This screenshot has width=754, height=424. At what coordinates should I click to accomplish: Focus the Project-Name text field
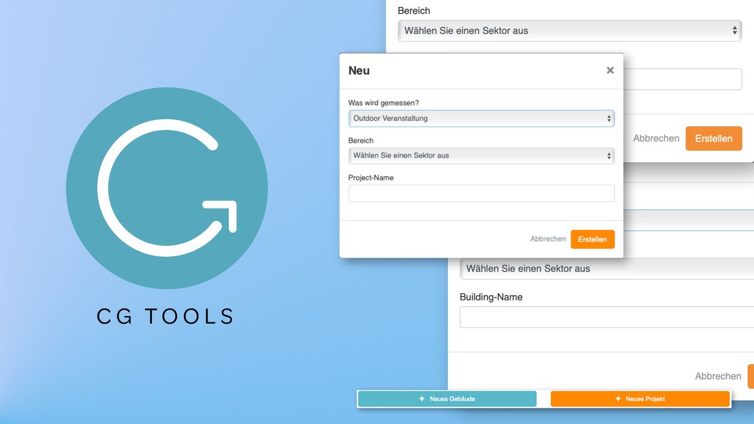(x=481, y=193)
